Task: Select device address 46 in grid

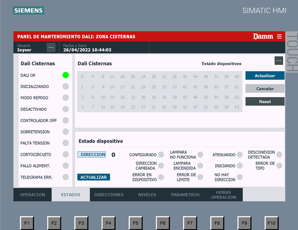Action: click(x=195, y=98)
